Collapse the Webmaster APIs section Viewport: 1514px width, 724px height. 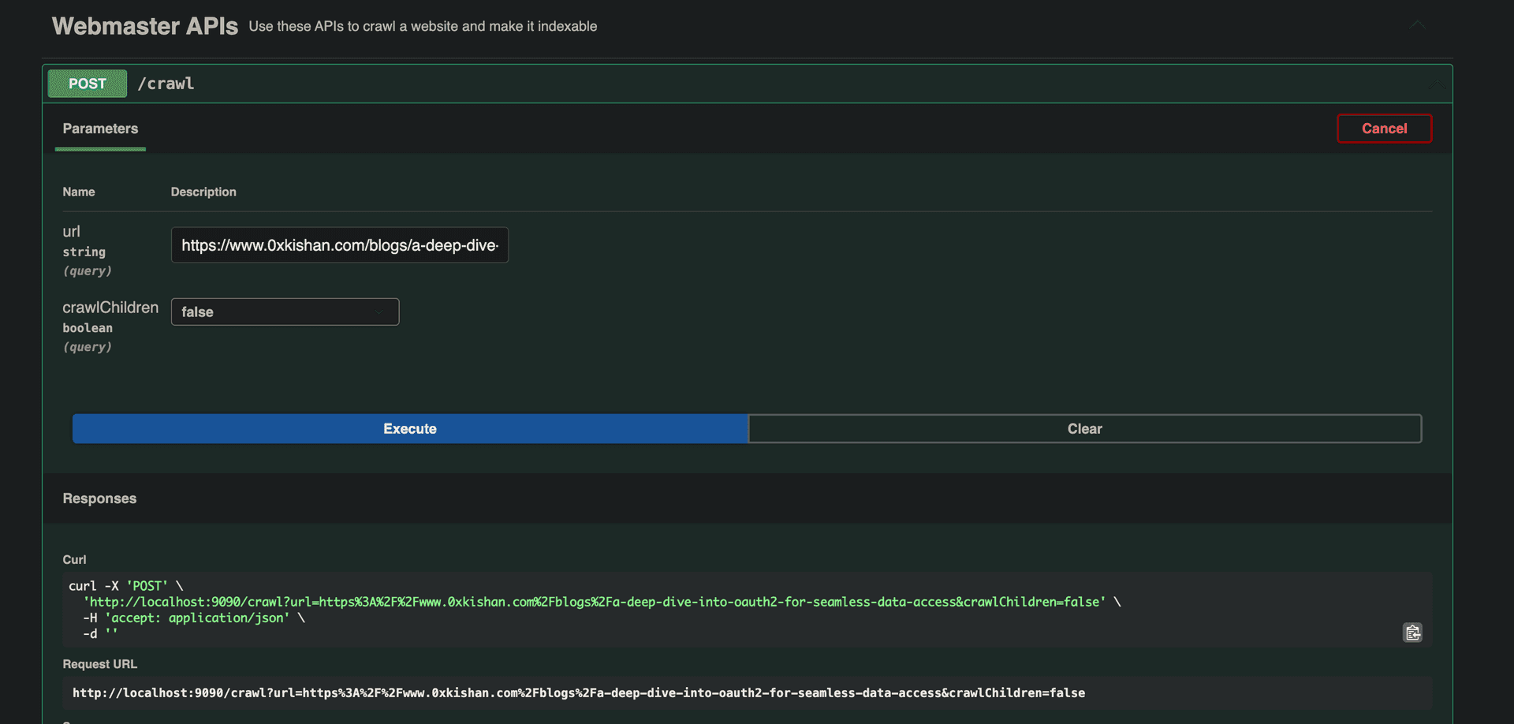(1417, 24)
